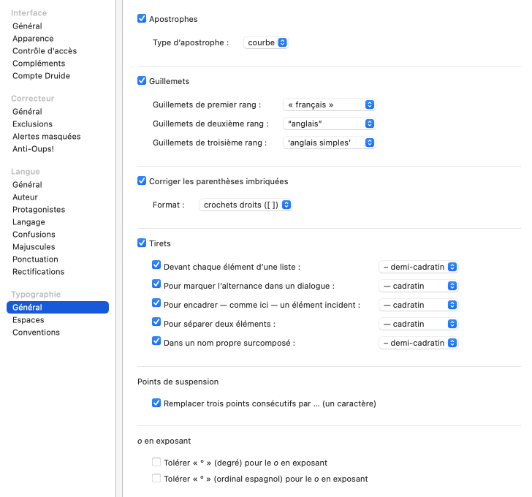Open Ponctuation under Langue
Screen dimensions: 532x497
35,259
